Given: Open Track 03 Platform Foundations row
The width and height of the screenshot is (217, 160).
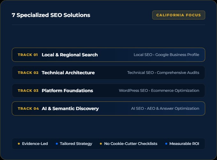Looking at the screenshot, I should (x=108, y=91).
